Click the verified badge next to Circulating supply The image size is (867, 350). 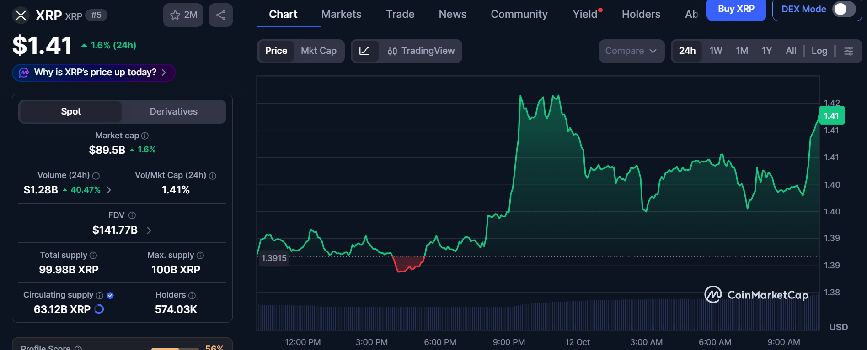110,295
